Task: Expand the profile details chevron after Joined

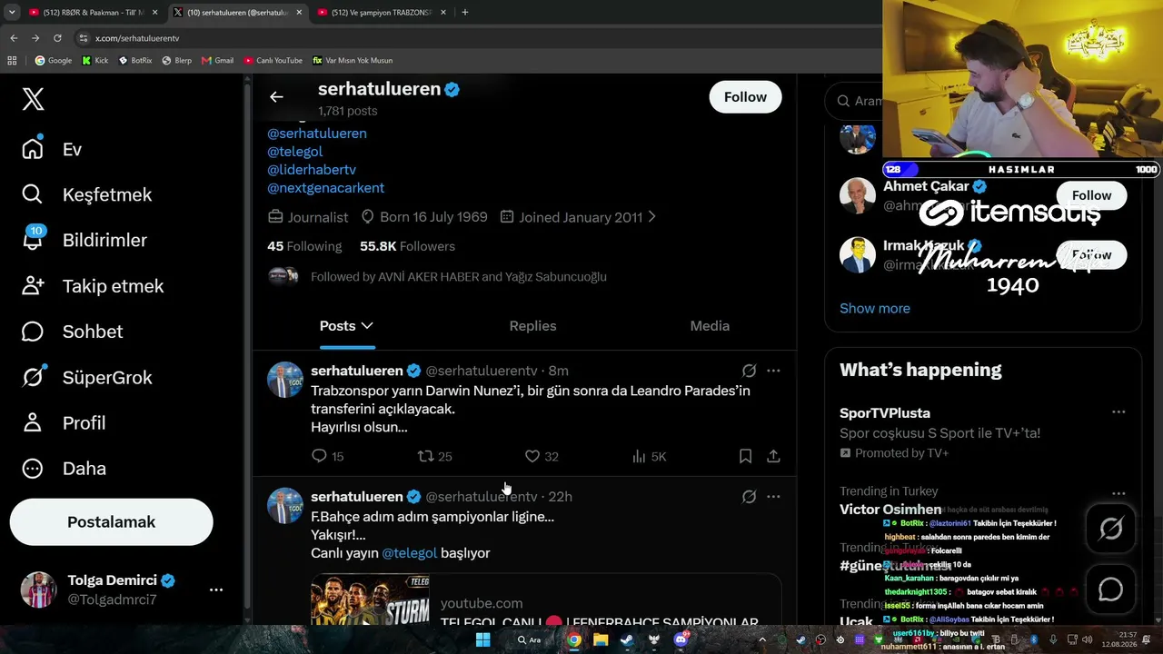Action: (x=651, y=217)
